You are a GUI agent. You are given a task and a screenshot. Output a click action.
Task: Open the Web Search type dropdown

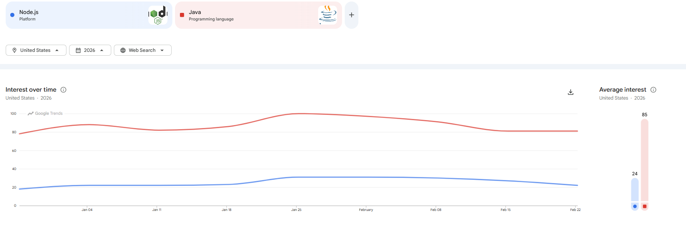click(x=143, y=50)
